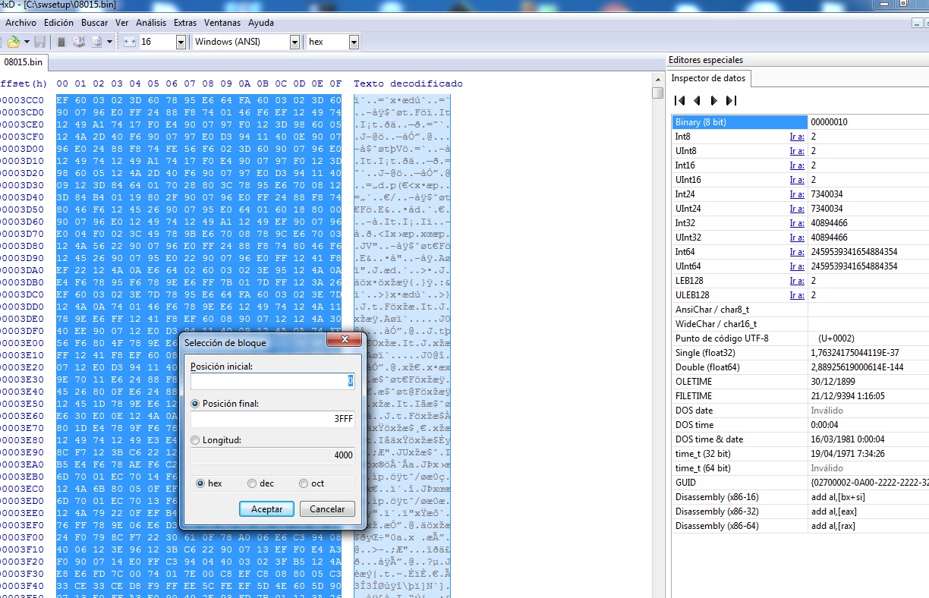Expand the open file recent dropdown arrow
Viewport: 929px width, 598px height.
pos(27,42)
